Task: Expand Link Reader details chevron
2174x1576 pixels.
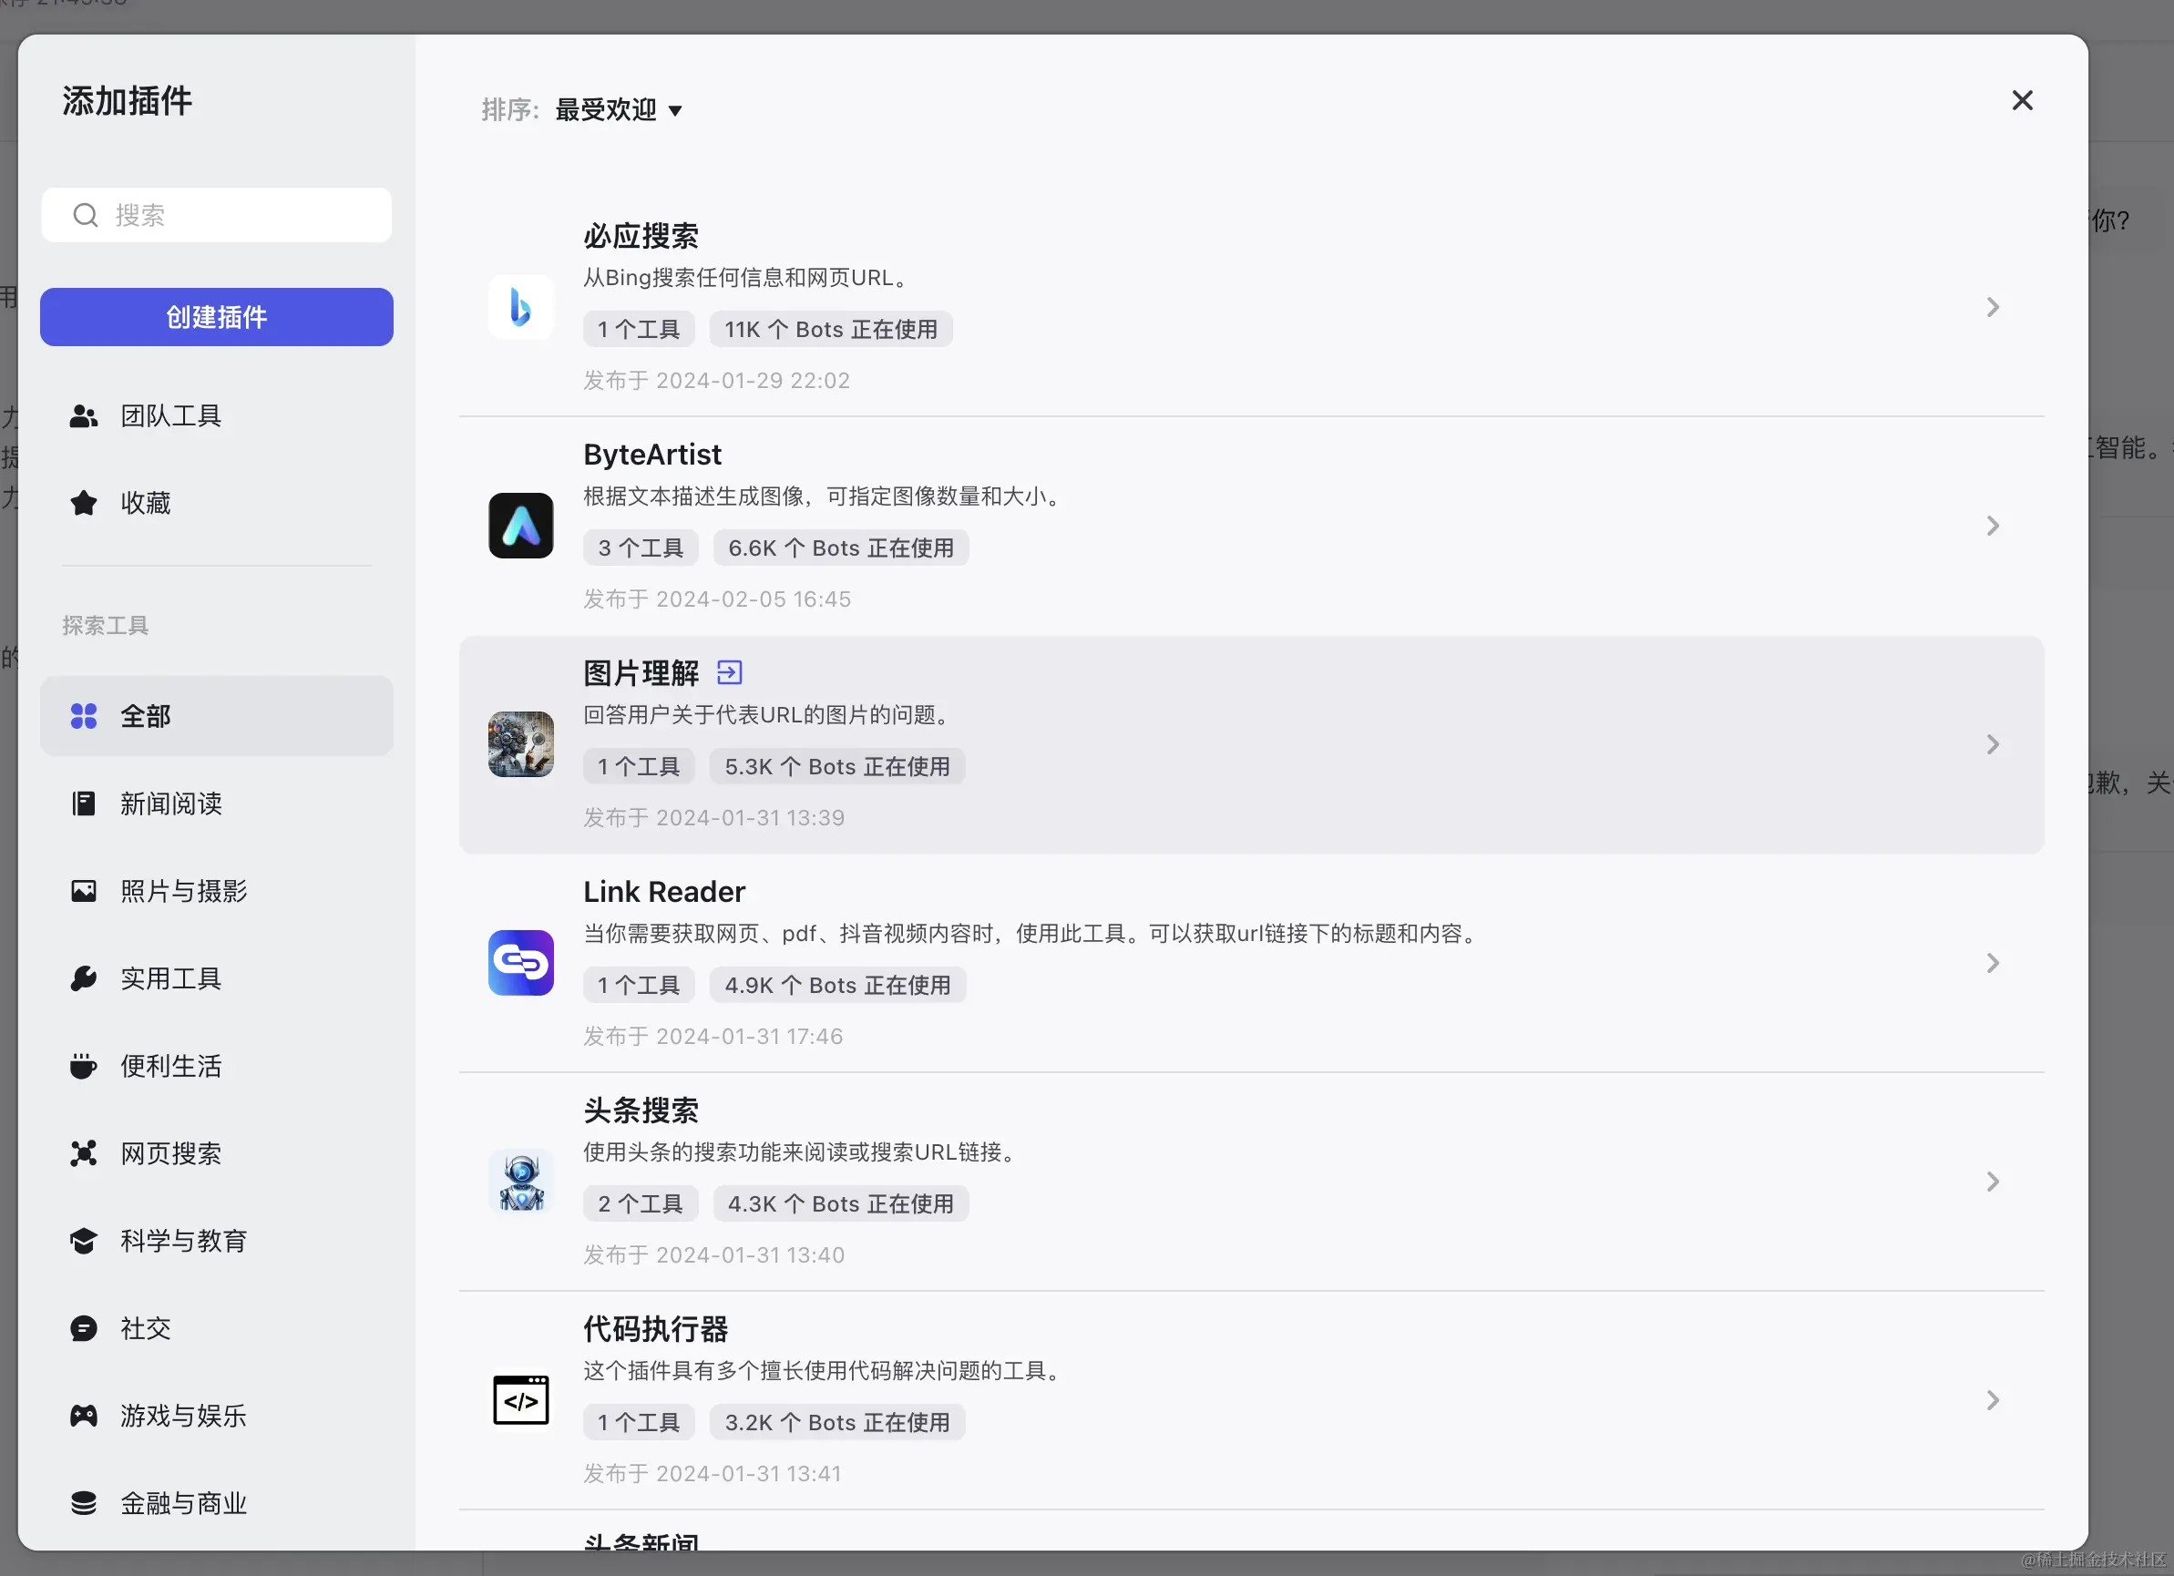Action: [1993, 963]
